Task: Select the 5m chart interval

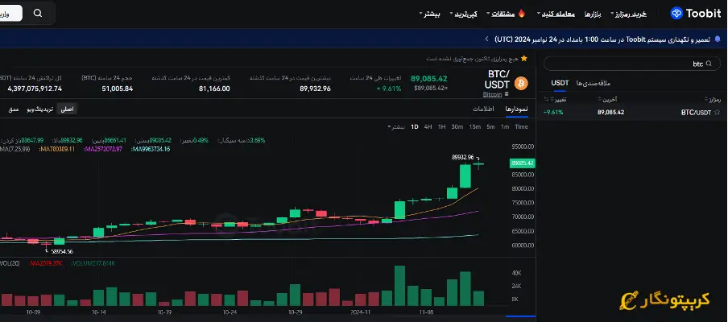Action: coord(490,126)
